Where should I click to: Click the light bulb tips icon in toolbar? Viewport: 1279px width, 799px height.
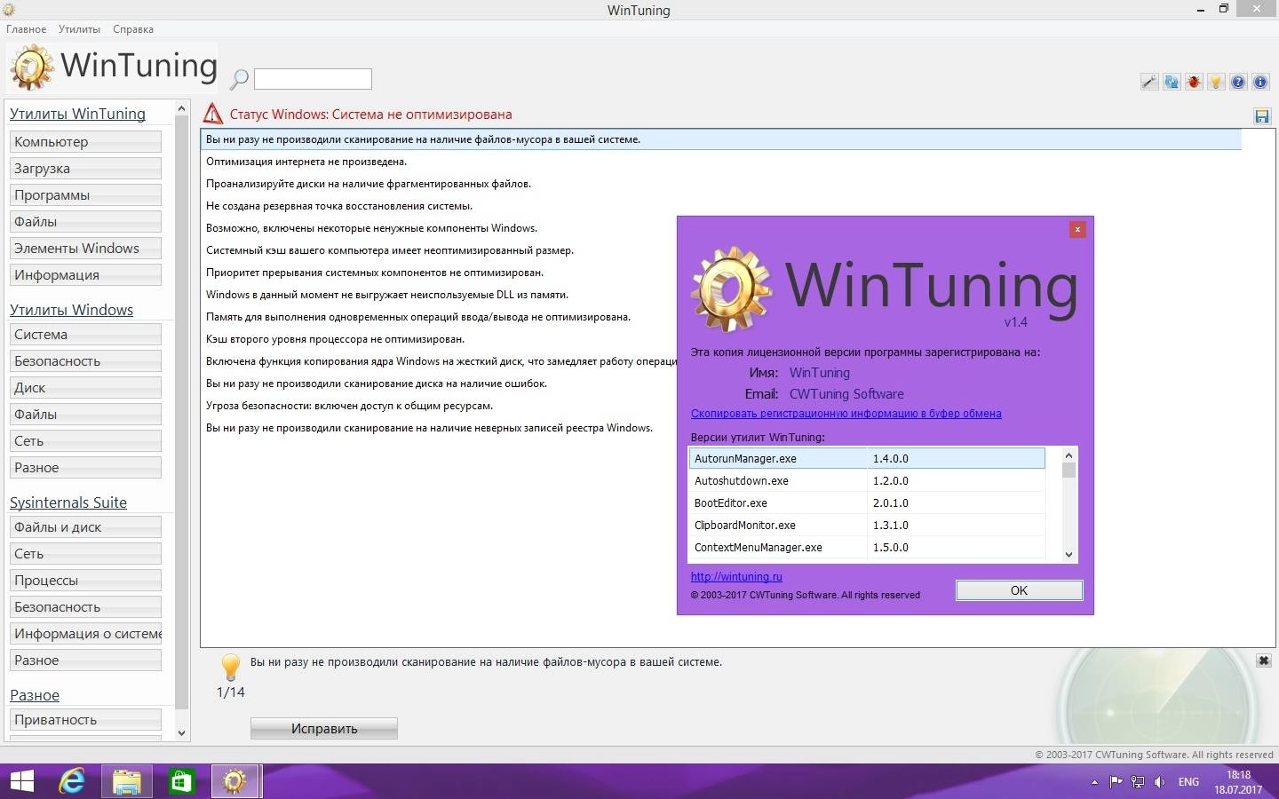(x=1216, y=82)
